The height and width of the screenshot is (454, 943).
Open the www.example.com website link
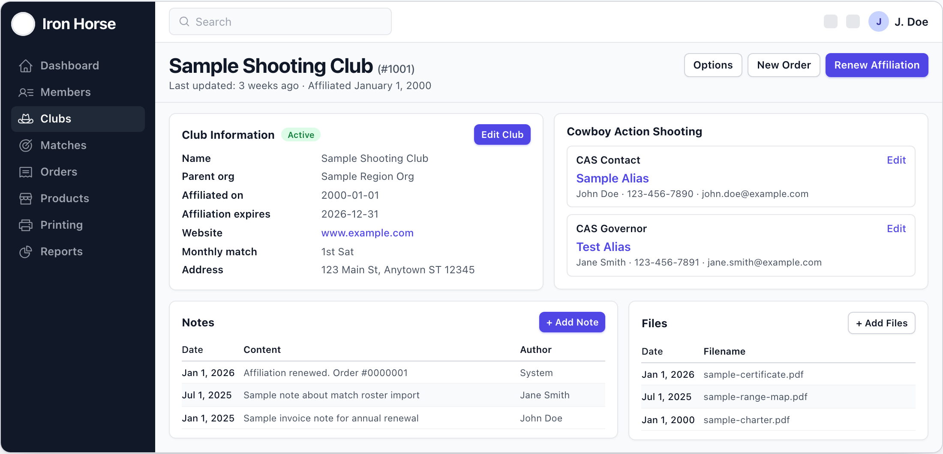click(x=367, y=233)
